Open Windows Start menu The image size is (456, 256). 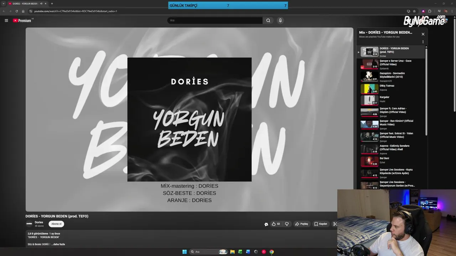point(185,252)
